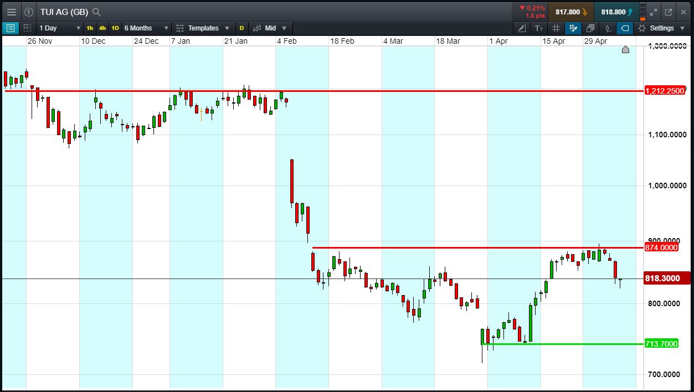Click the current price 818.3000 label
Viewport: 694px width, 392px height.
(x=667, y=278)
